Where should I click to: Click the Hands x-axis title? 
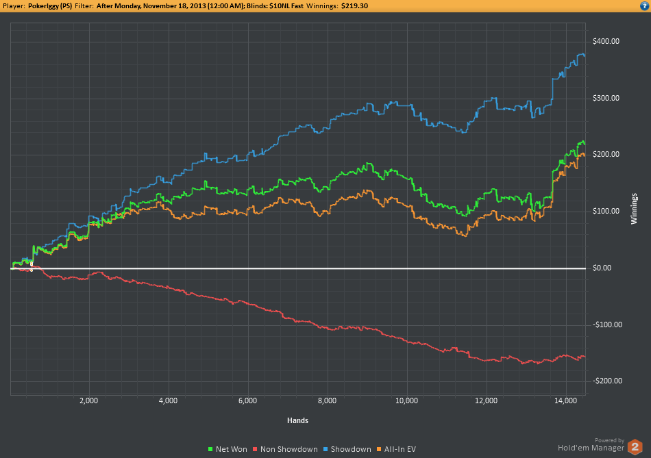click(x=297, y=420)
